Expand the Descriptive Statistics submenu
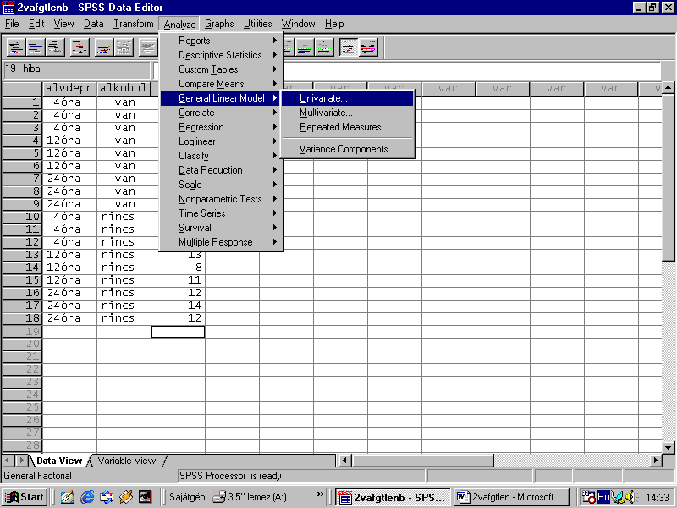 [x=222, y=55]
